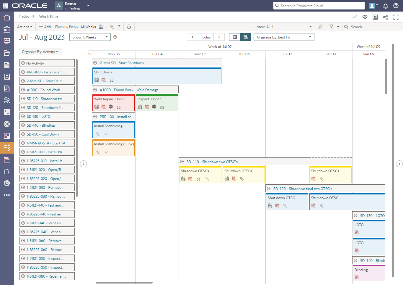
Task: Switch to the timeline layout view toggle
Action: [x=246, y=37]
